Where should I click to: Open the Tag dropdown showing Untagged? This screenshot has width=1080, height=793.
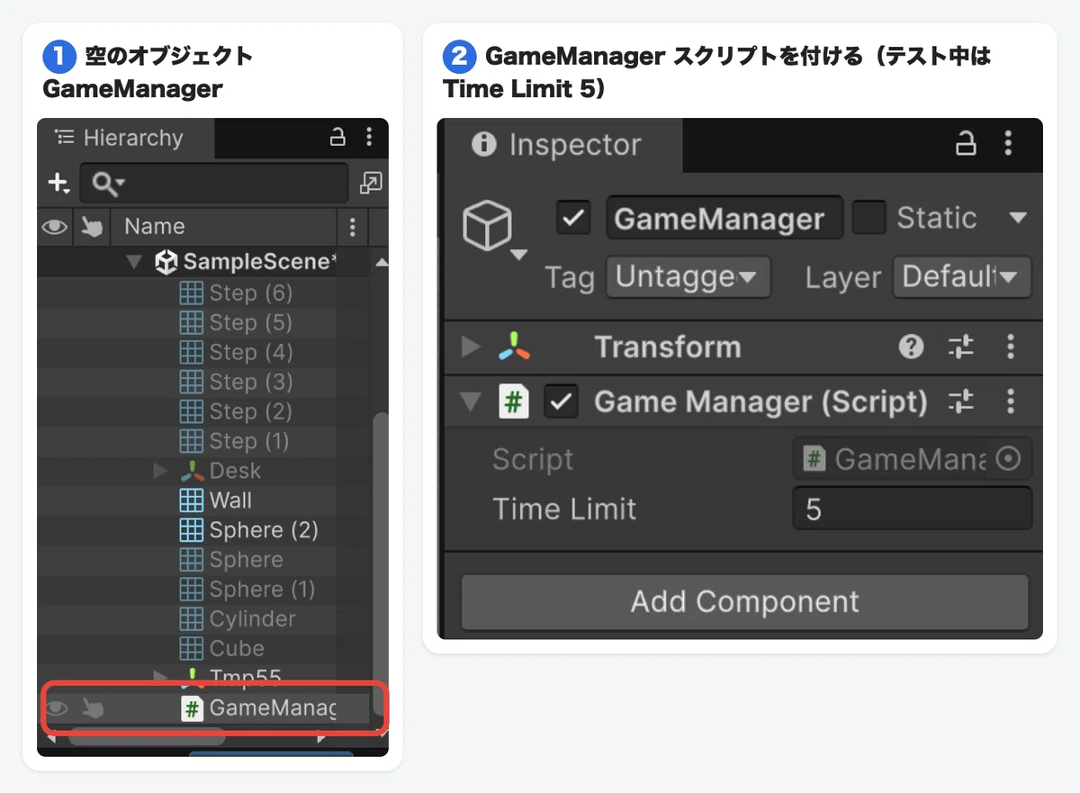pos(688,277)
